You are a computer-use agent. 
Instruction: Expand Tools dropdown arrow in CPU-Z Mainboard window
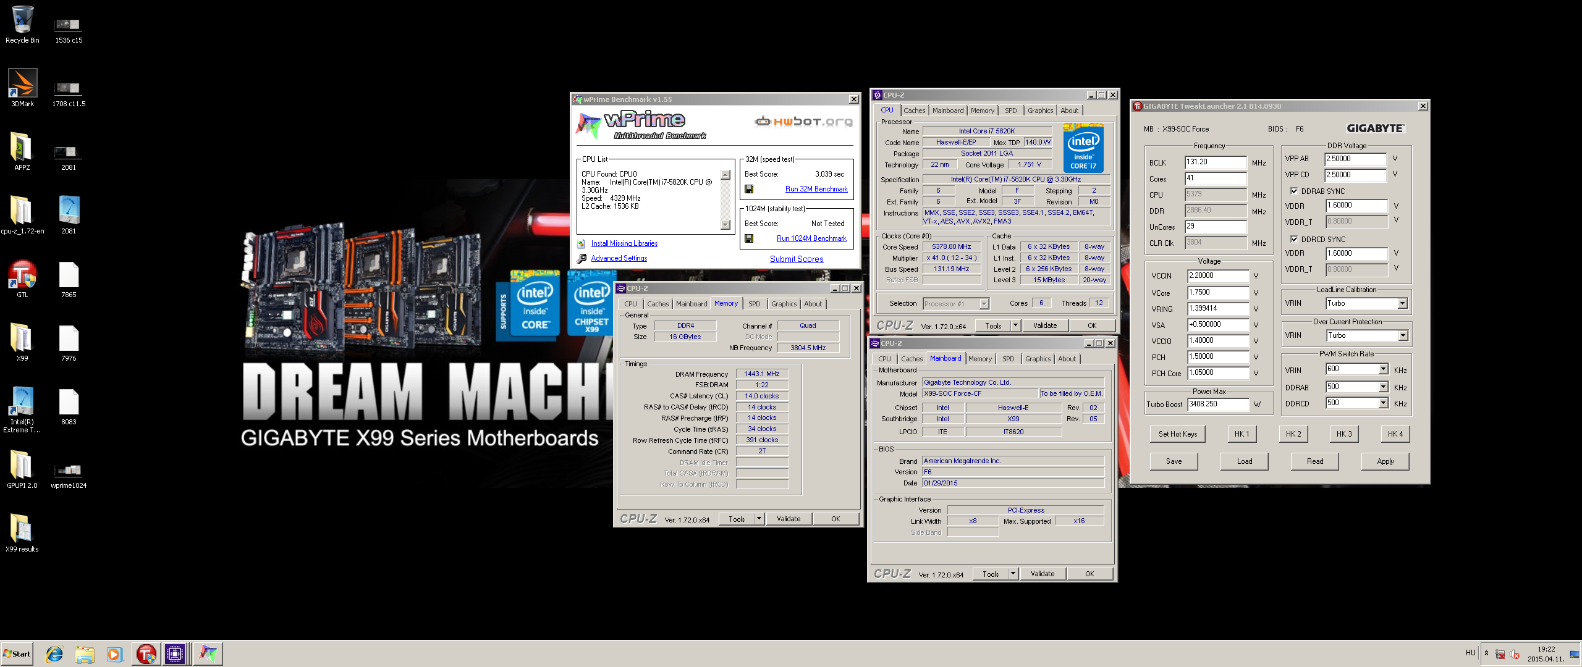(1012, 574)
